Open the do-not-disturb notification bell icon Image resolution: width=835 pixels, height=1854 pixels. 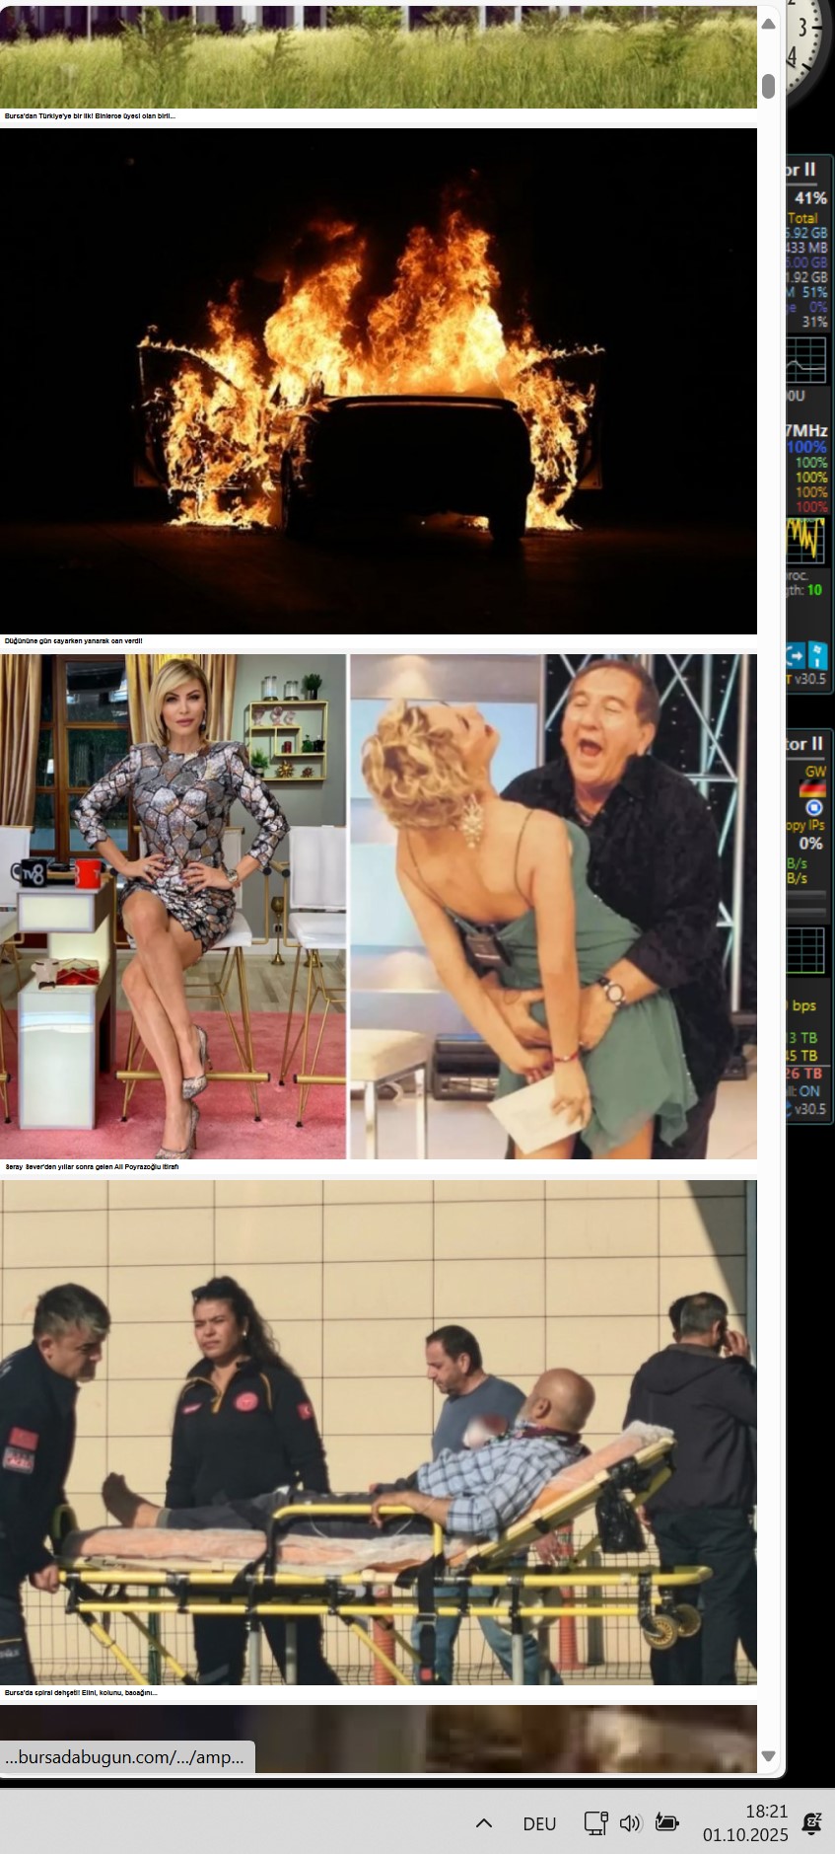[812, 1823]
